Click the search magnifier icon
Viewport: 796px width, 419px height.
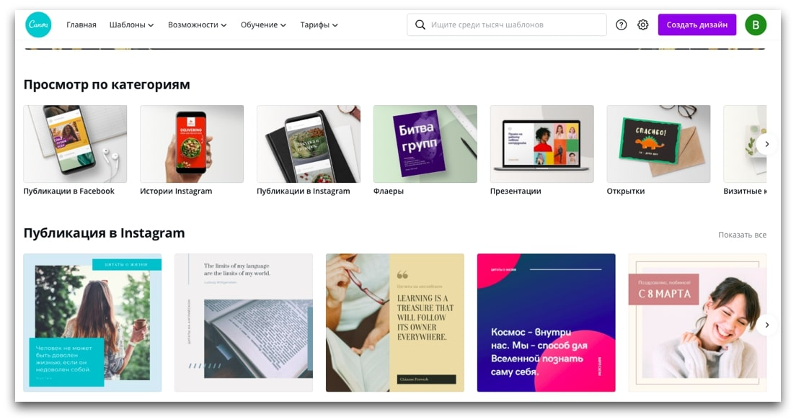[x=420, y=24]
